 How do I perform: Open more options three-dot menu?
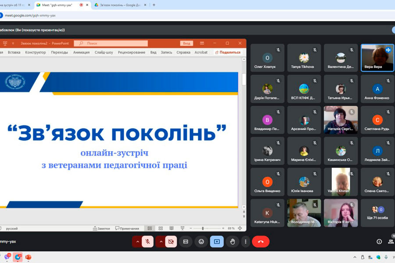tap(246, 242)
